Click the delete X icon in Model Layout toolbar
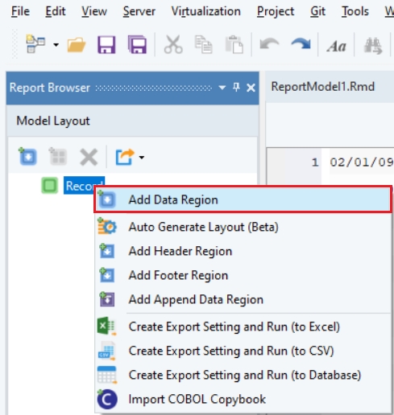Viewport: 394px width, 415px height. click(x=89, y=157)
